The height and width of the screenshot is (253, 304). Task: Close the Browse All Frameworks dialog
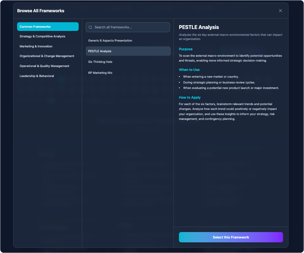point(280,11)
